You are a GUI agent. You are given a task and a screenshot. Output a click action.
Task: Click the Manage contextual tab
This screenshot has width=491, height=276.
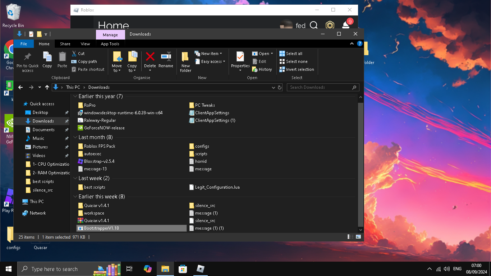tap(110, 35)
